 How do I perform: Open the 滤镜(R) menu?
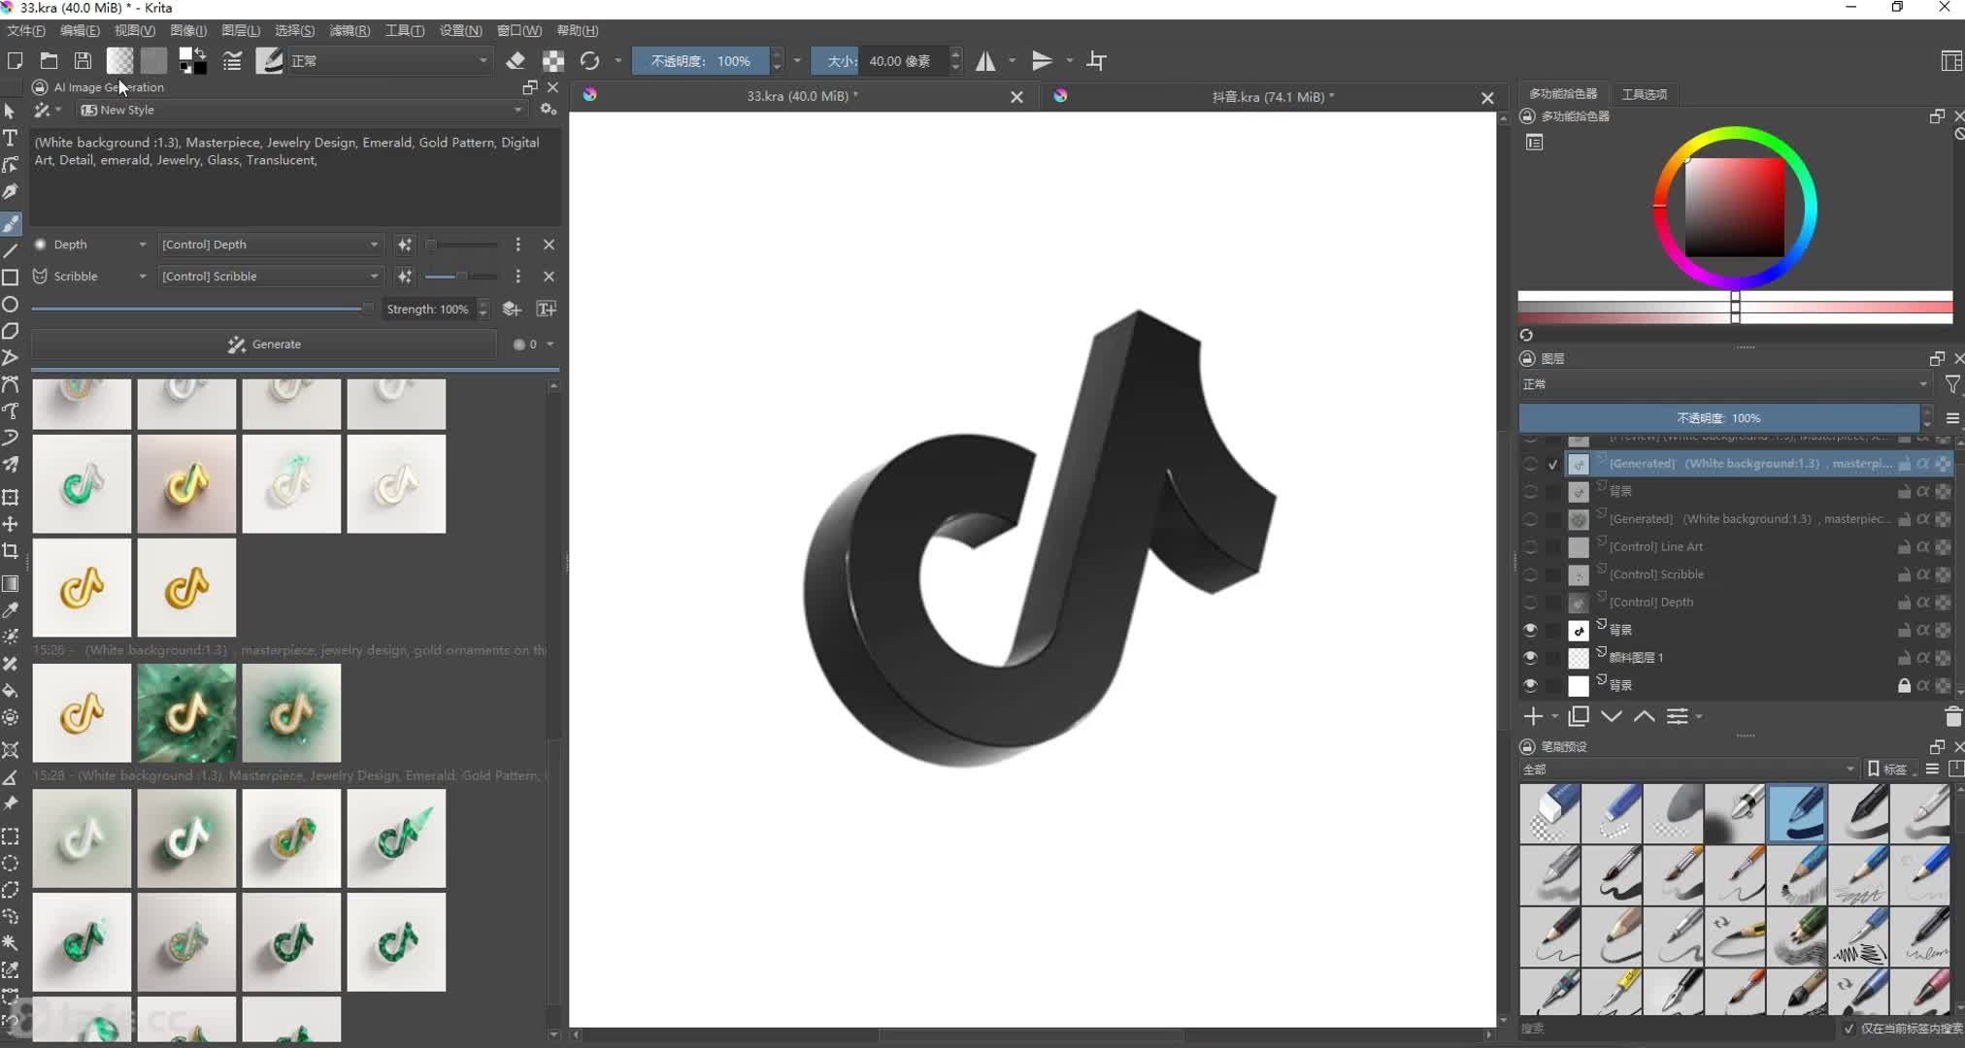click(x=350, y=30)
